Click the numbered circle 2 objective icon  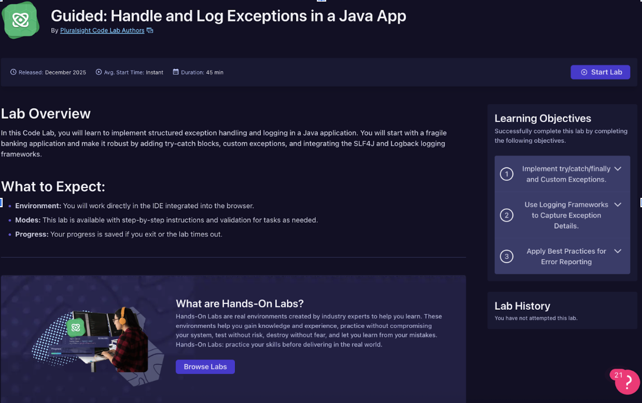click(507, 215)
